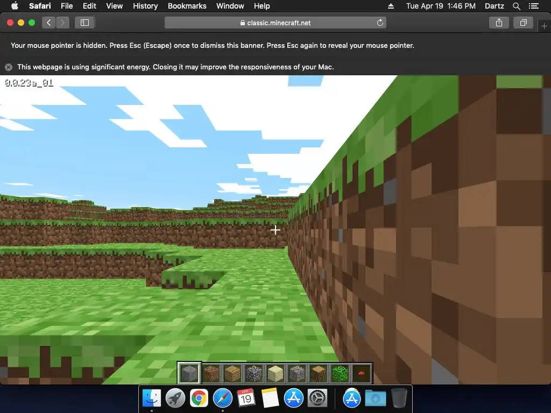
Task: Choose the wooden planks block slot
Action: [x=232, y=373]
